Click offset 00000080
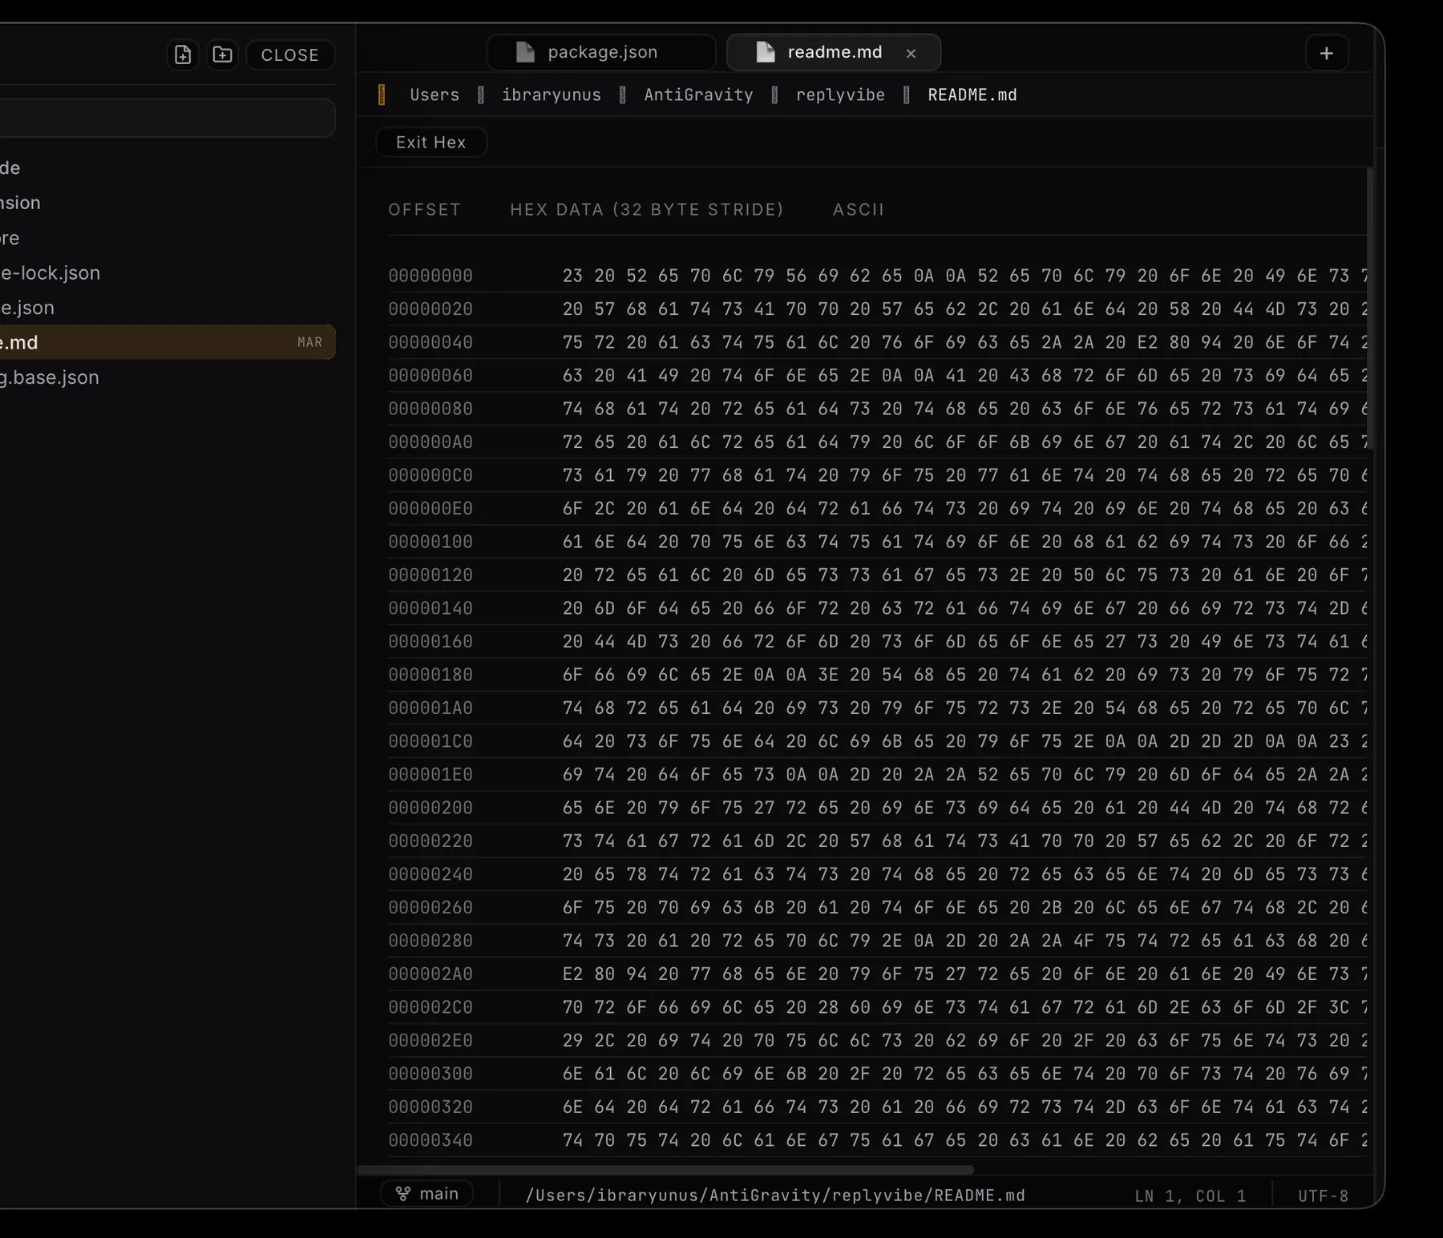Viewport: 1443px width, 1238px height. click(430, 409)
